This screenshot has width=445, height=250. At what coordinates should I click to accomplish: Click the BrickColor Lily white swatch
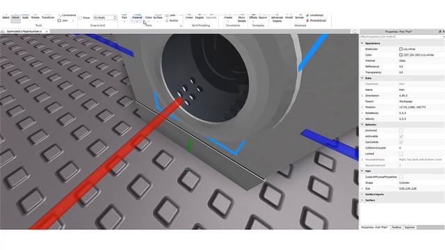pyautogui.click(x=400, y=49)
